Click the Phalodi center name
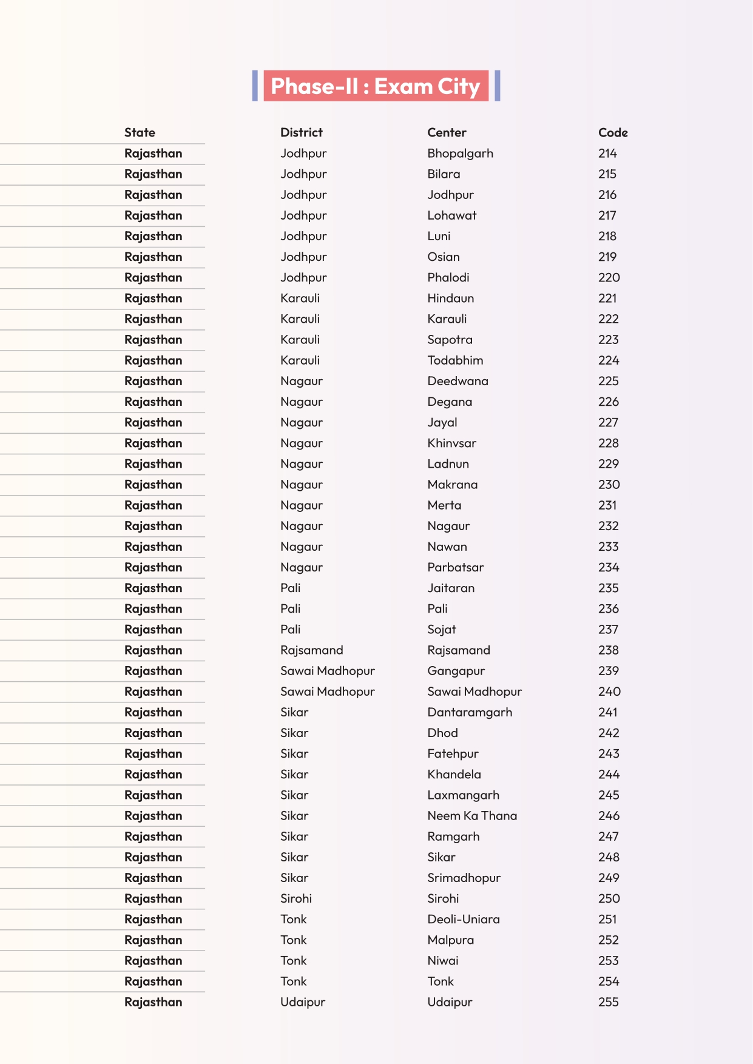 coord(448,278)
